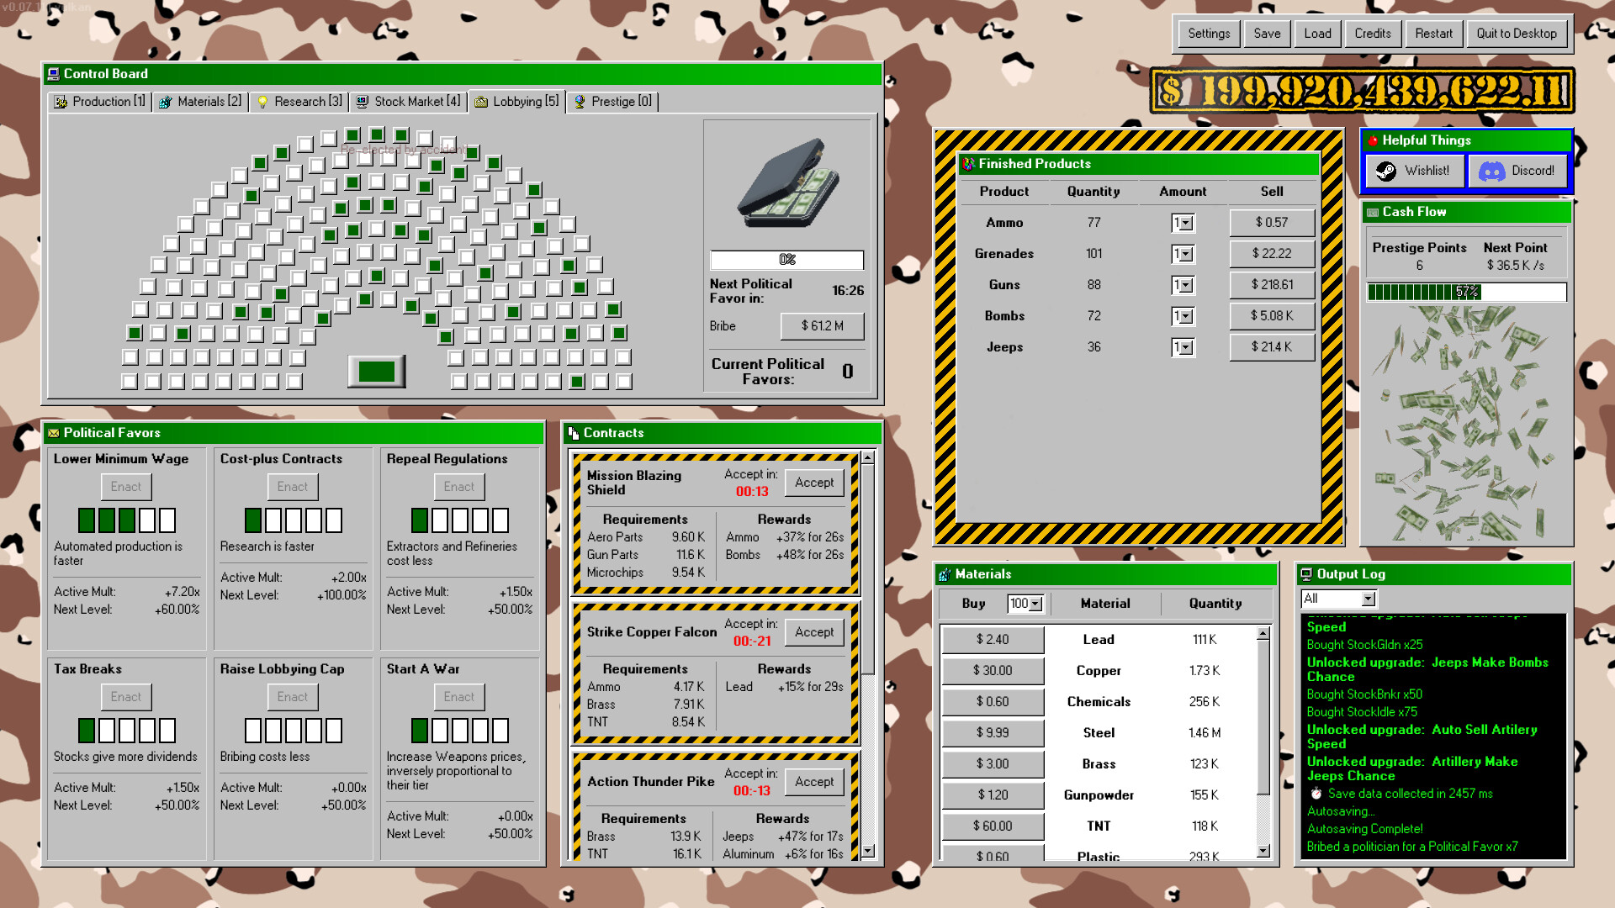1615x908 pixels.
Task: Switch to the Production tab
Action: (99, 101)
